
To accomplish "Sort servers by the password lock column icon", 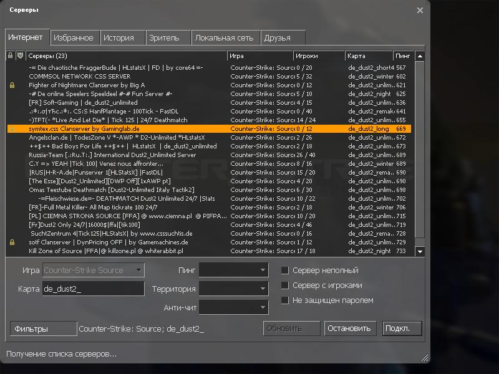I will (x=11, y=56).
